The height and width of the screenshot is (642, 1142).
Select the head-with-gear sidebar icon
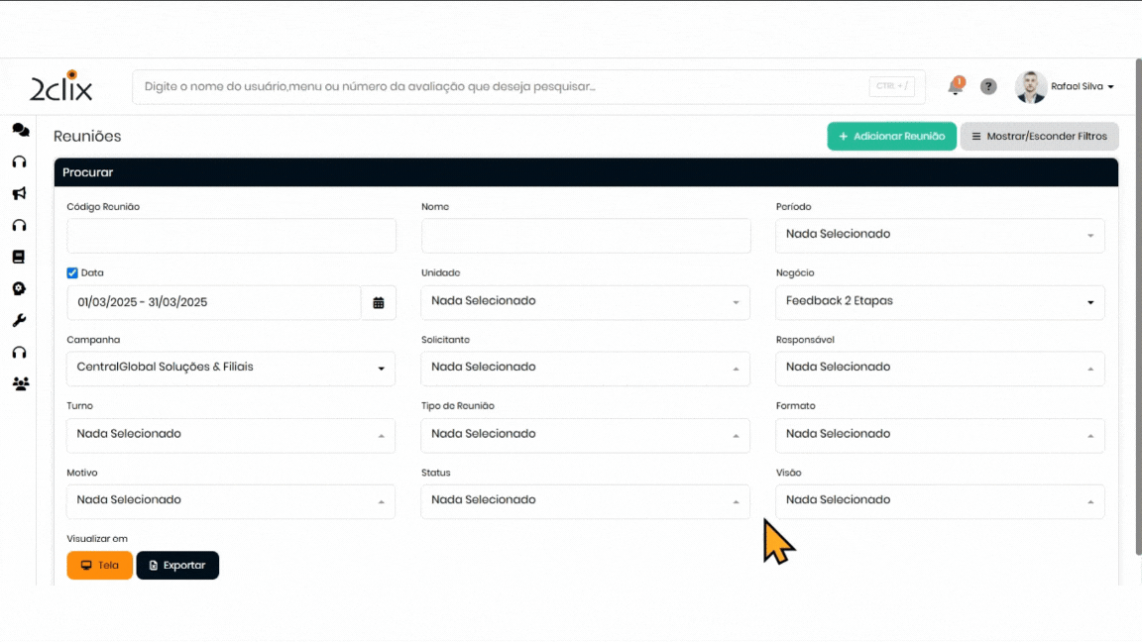pos(19,288)
